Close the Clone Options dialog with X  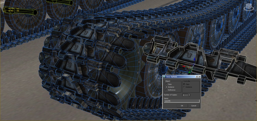(199, 77)
